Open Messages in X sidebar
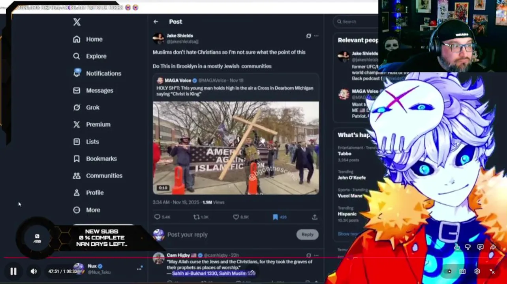This screenshot has width=507, height=284. click(93, 90)
